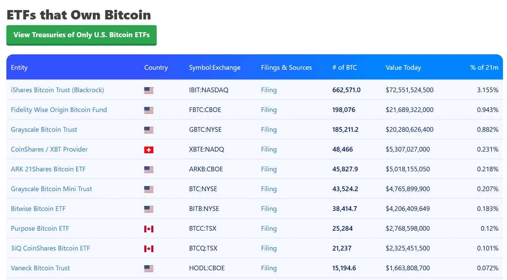Click US flag icon in ARK 21Shares row
Screen dimensions: 507x280
pyautogui.click(x=149, y=169)
